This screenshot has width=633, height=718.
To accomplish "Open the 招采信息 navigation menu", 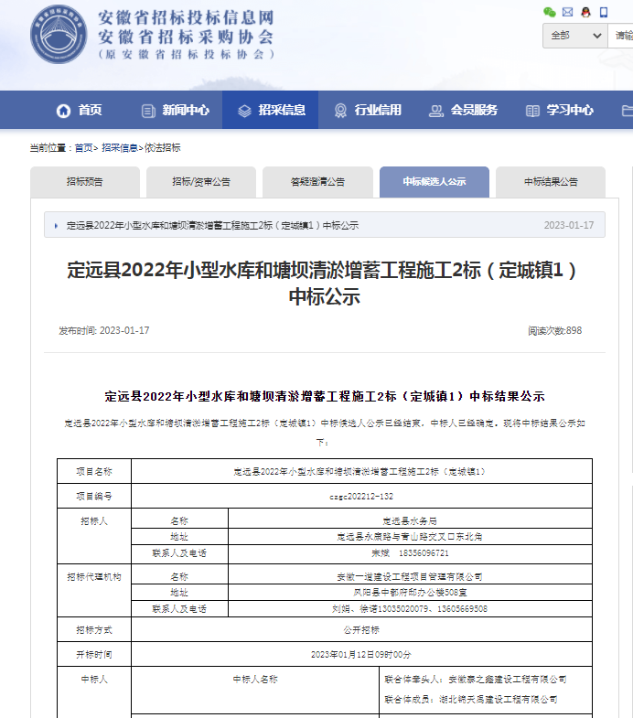I will click(x=271, y=111).
